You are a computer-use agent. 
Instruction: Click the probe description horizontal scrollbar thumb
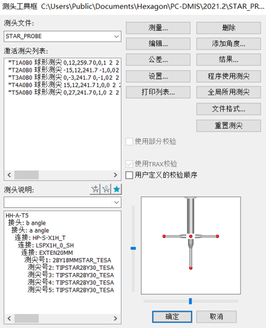pyautogui.click(x=27, y=318)
